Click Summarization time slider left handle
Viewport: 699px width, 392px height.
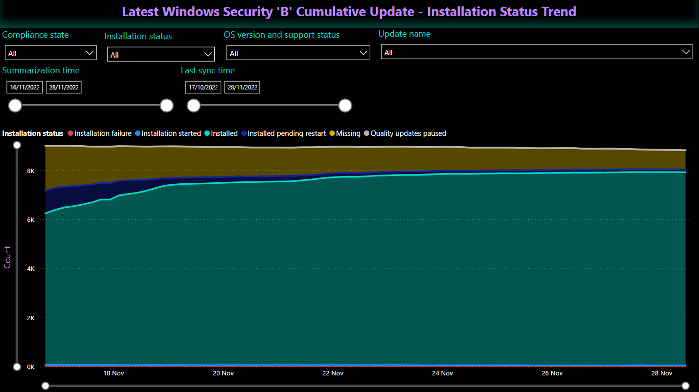point(15,106)
